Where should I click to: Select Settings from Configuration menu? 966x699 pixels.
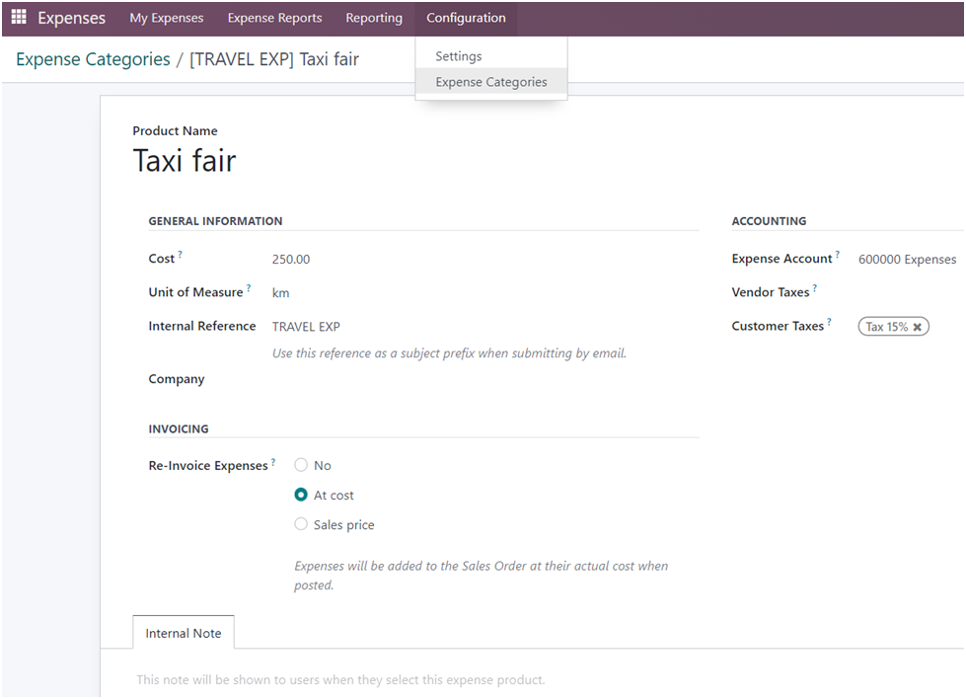coord(459,56)
